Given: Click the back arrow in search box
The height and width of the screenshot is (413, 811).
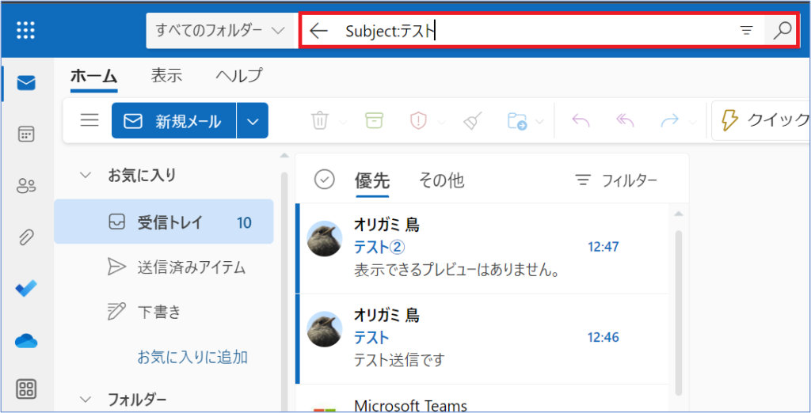Looking at the screenshot, I should point(318,31).
